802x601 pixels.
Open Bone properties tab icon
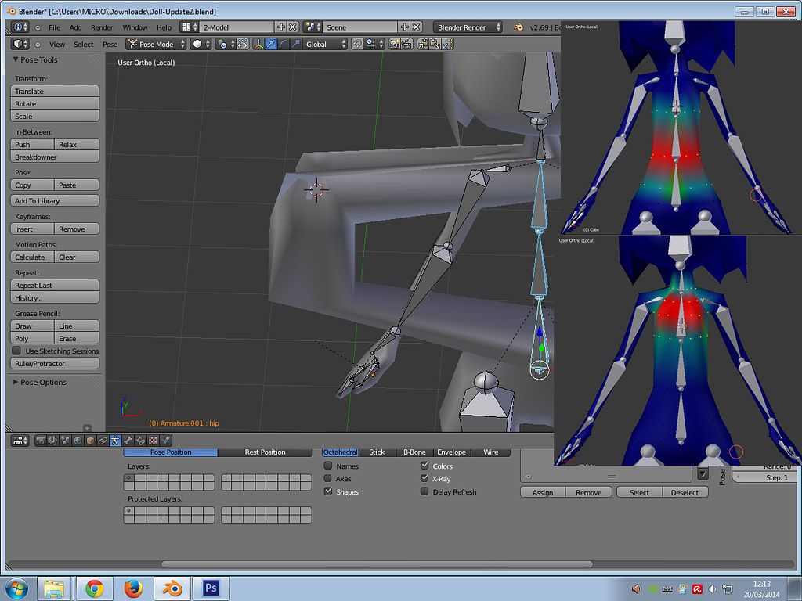click(x=128, y=441)
